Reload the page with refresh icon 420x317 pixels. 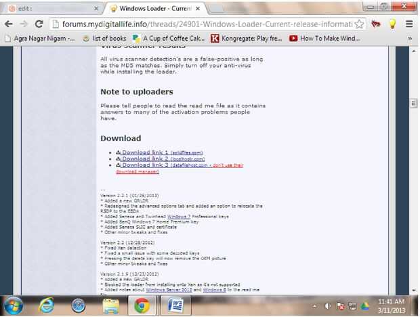(x=39, y=24)
